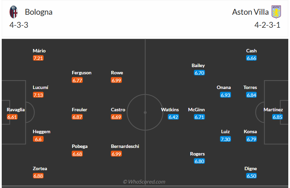
Task: Click Castro's 6.69 rating badge
Action: click(117, 117)
